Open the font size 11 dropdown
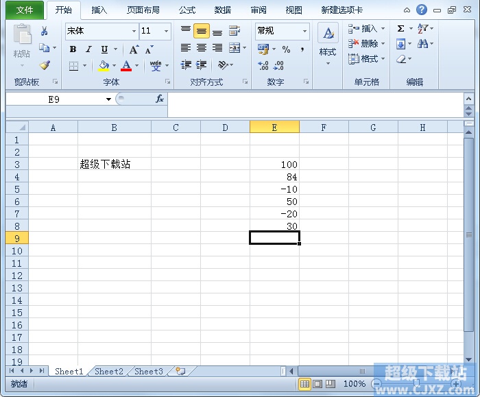The height and width of the screenshot is (397, 480). click(x=166, y=32)
